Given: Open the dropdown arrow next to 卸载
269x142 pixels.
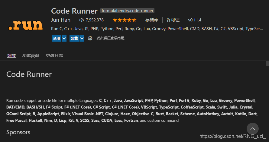Looking at the screenshot, I should pos(82,38).
